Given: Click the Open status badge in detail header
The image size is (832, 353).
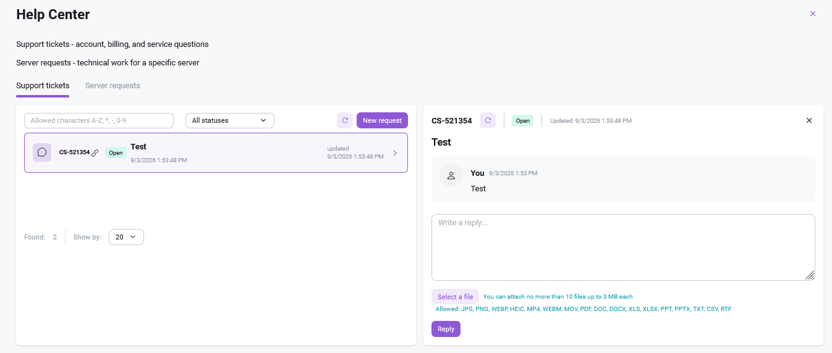Looking at the screenshot, I should click(523, 120).
